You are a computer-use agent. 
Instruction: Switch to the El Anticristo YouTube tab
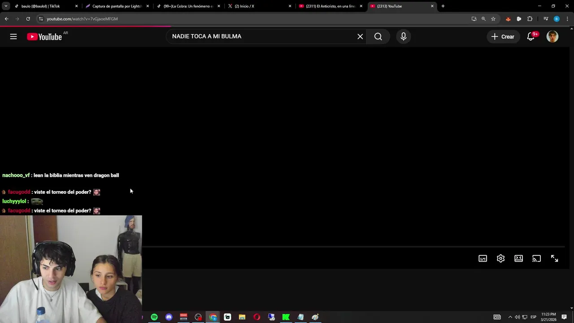[331, 6]
